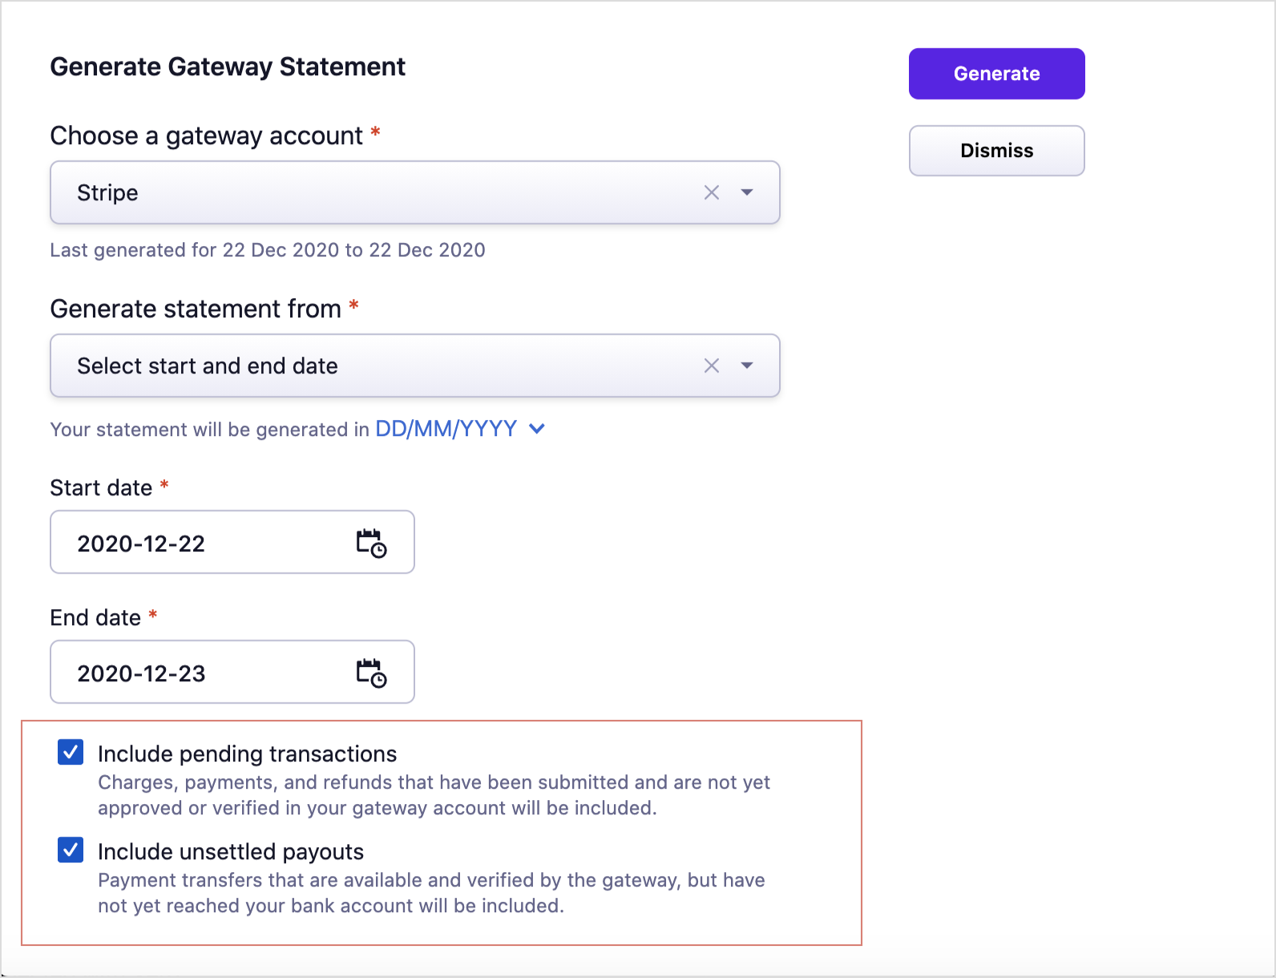
Task: Click the Generate button
Action: tap(996, 74)
